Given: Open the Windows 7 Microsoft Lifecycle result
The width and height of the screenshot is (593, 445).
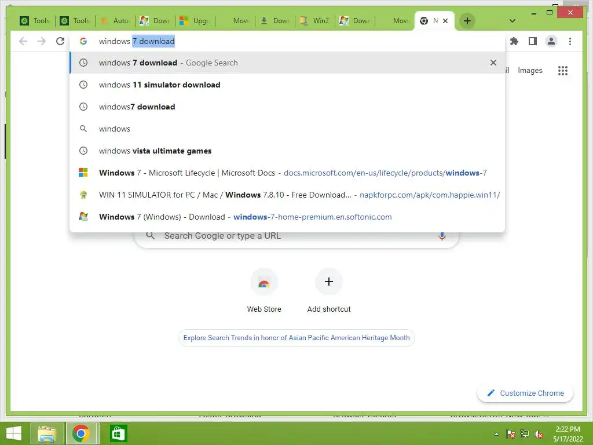Looking at the screenshot, I should tap(287, 173).
